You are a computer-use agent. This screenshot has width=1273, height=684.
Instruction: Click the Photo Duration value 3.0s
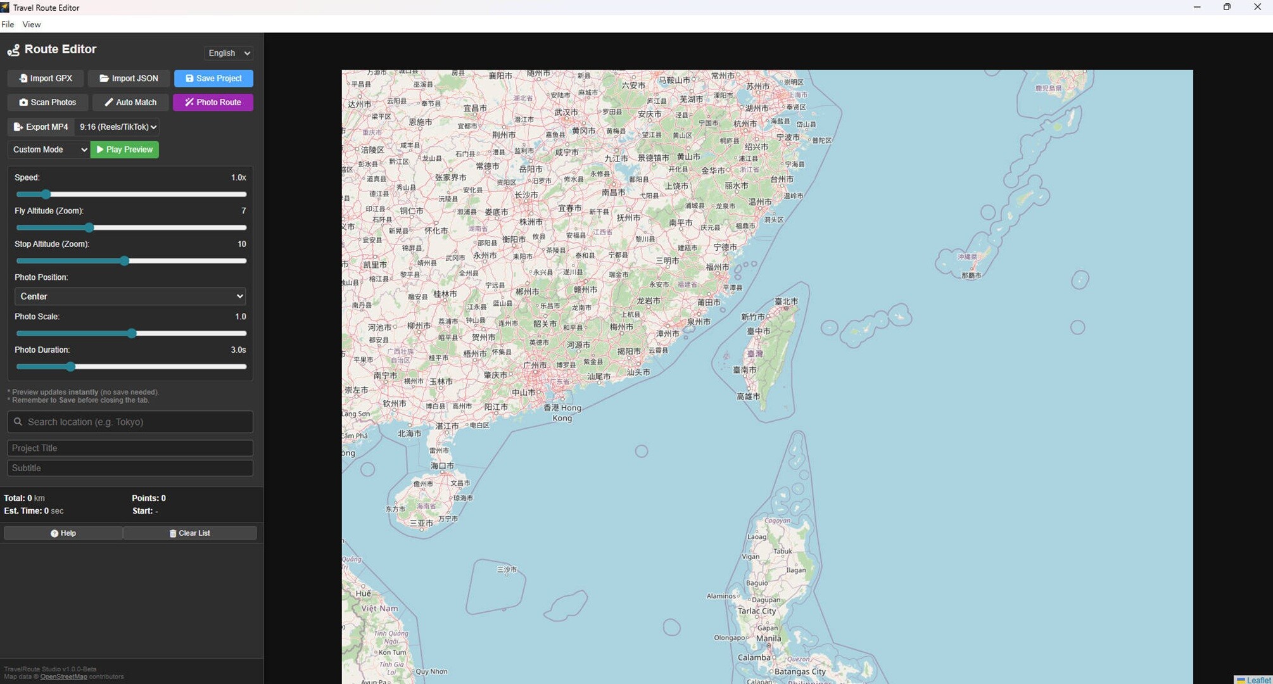238,350
